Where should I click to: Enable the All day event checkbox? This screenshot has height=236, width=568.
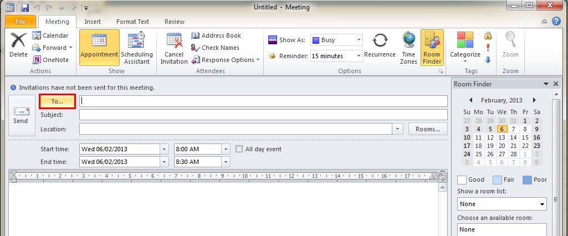[x=239, y=149]
